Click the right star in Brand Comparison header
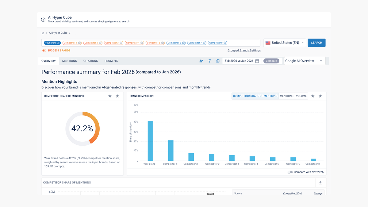 point(320,96)
